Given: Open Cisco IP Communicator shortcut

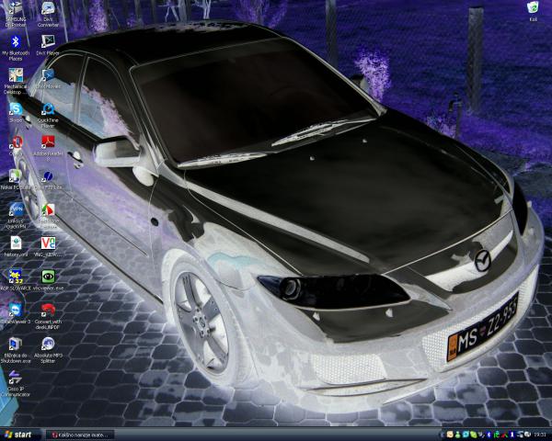Looking at the screenshot, I should [x=16, y=377].
